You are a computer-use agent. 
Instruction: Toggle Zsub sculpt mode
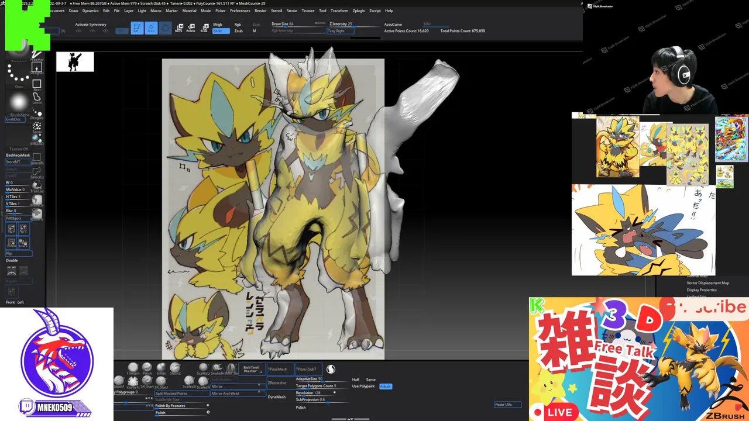pos(238,31)
